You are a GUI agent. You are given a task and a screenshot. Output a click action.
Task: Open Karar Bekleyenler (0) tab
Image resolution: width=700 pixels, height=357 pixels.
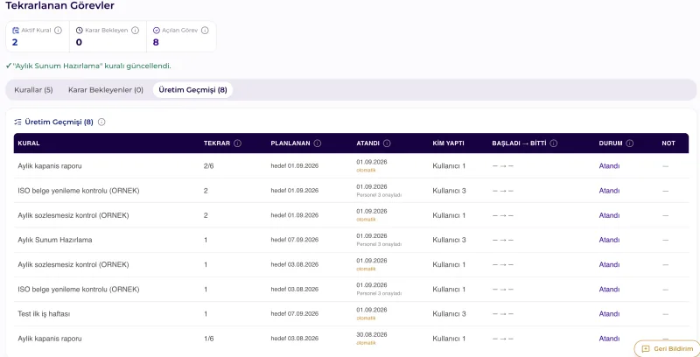[106, 90]
